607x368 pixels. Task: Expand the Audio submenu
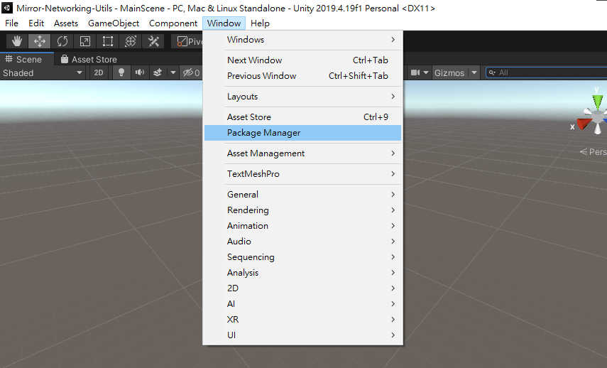(x=302, y=242)
